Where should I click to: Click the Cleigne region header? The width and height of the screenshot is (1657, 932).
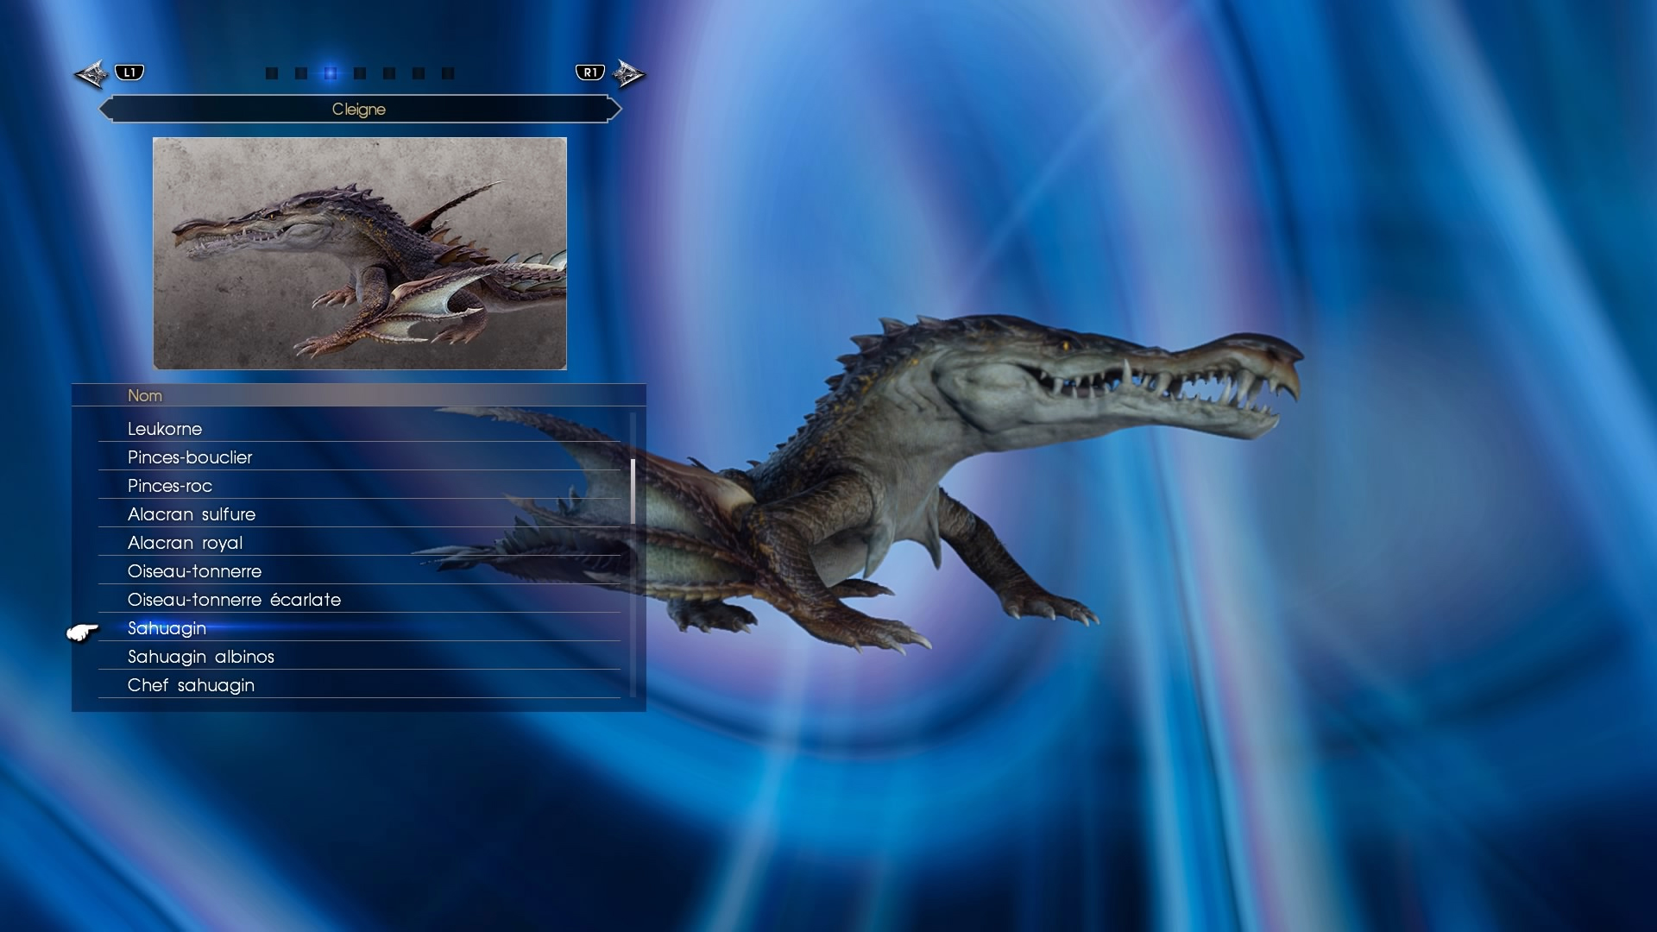[359, 110]
